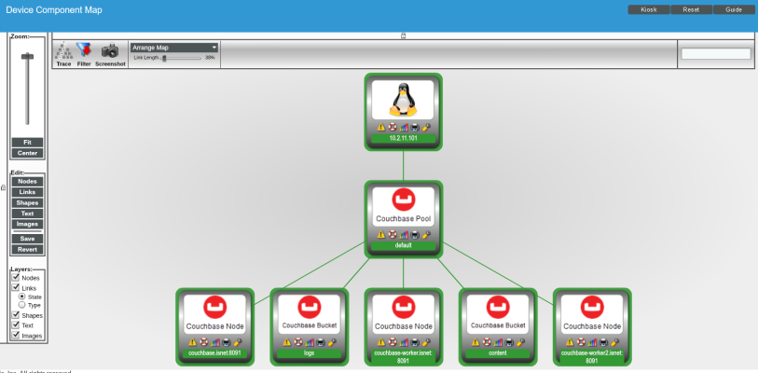
Task: Click lifebuoy icon on couchbase-worker2.isnet node
Action: click(x=581, y=342)
